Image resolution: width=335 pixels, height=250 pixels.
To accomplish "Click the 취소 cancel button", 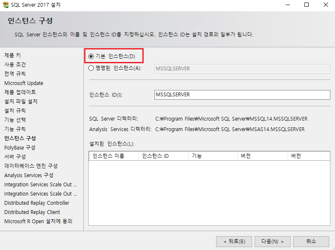I will coord(311,242).
